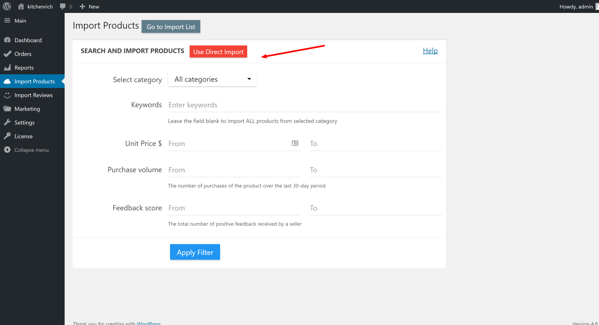Open the Help link

(x=430, y=50)
